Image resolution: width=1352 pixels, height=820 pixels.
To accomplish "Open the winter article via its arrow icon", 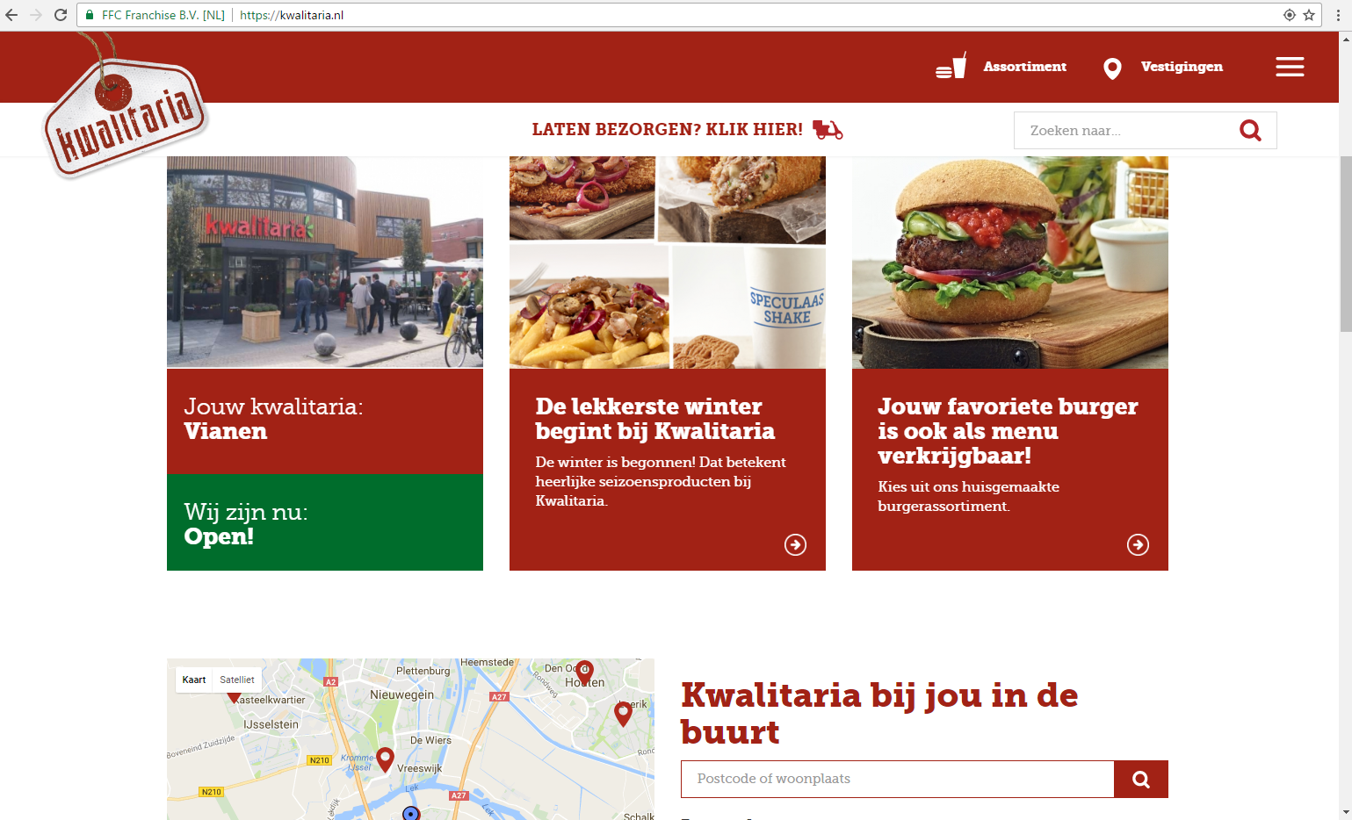I will 795,544.
